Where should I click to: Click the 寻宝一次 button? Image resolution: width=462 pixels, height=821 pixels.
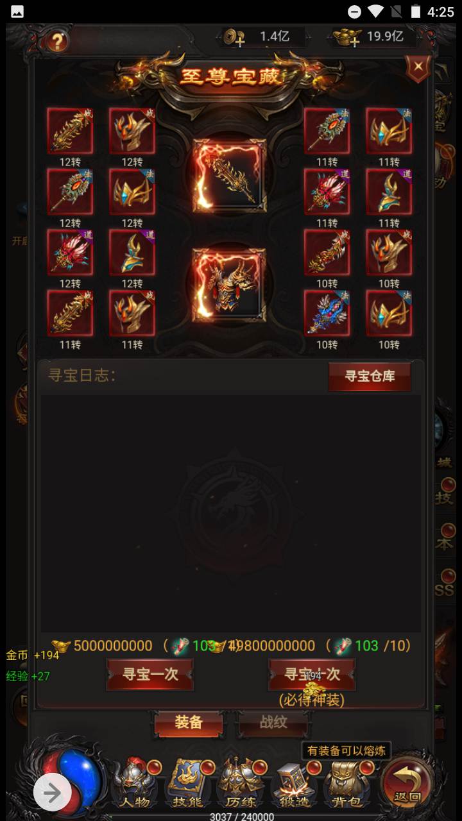[x=150, y=674]
